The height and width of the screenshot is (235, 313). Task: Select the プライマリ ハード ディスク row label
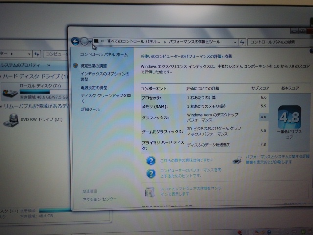pos(163,145)
